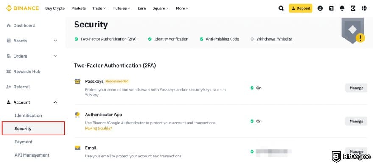Manage Authenticator App settings
373x165 pixels.
356,121
